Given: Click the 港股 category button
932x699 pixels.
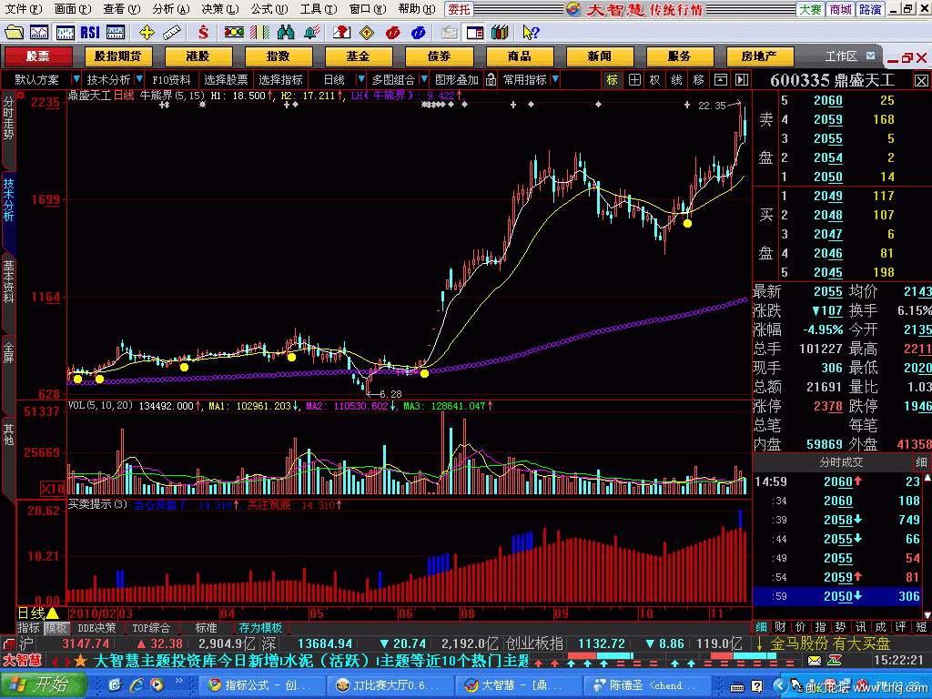Looking at the screenshot, I should pyautogui.click(x=198, y=56).
